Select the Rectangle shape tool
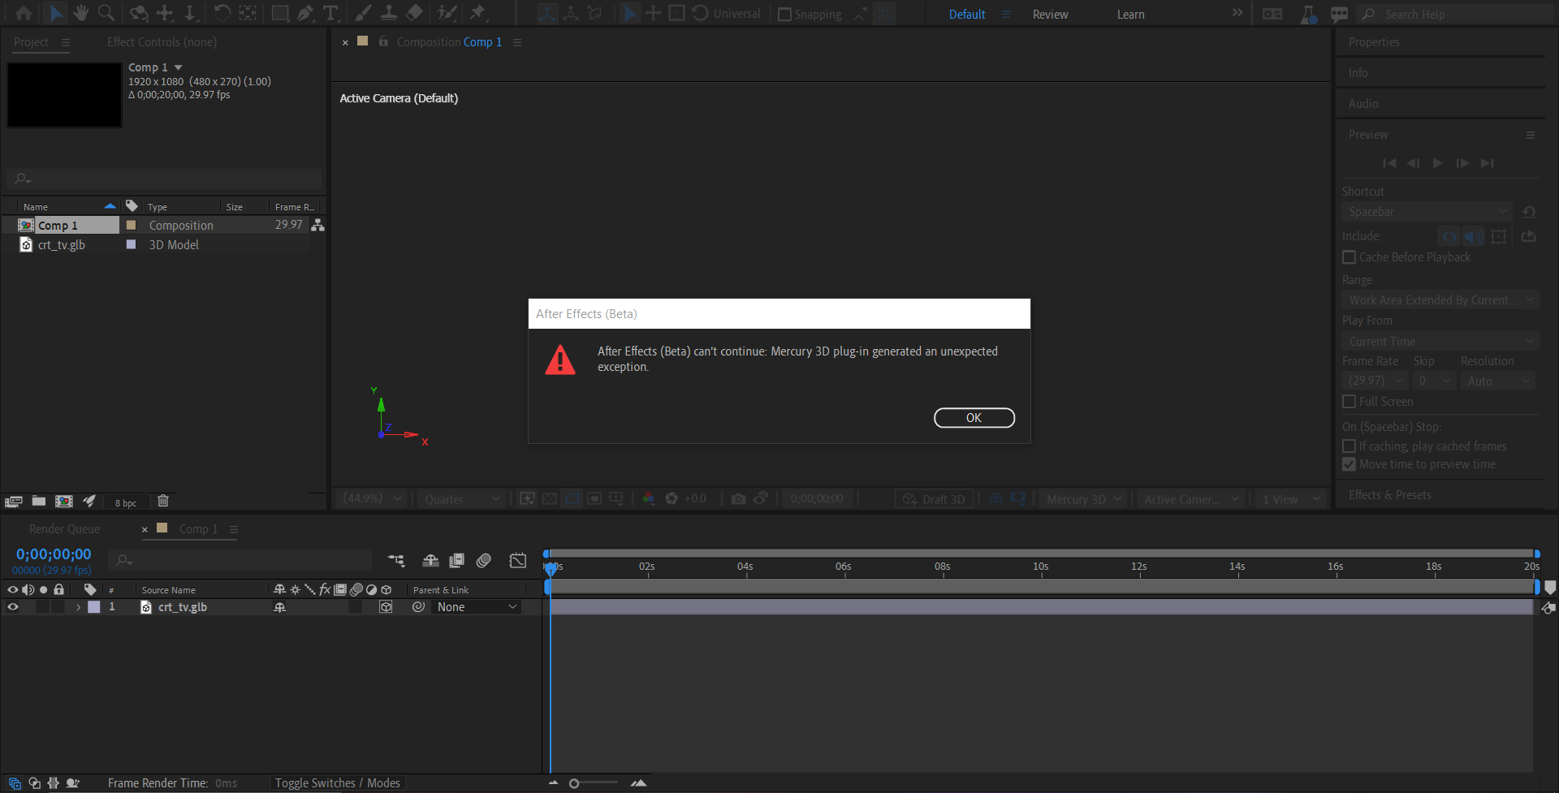 (x=279, y=12)
